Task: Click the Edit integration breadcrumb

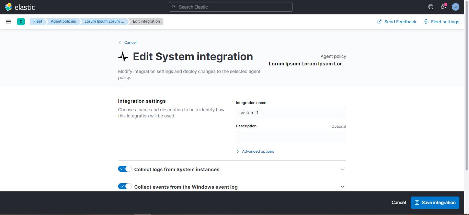Action: pos(146,22)
